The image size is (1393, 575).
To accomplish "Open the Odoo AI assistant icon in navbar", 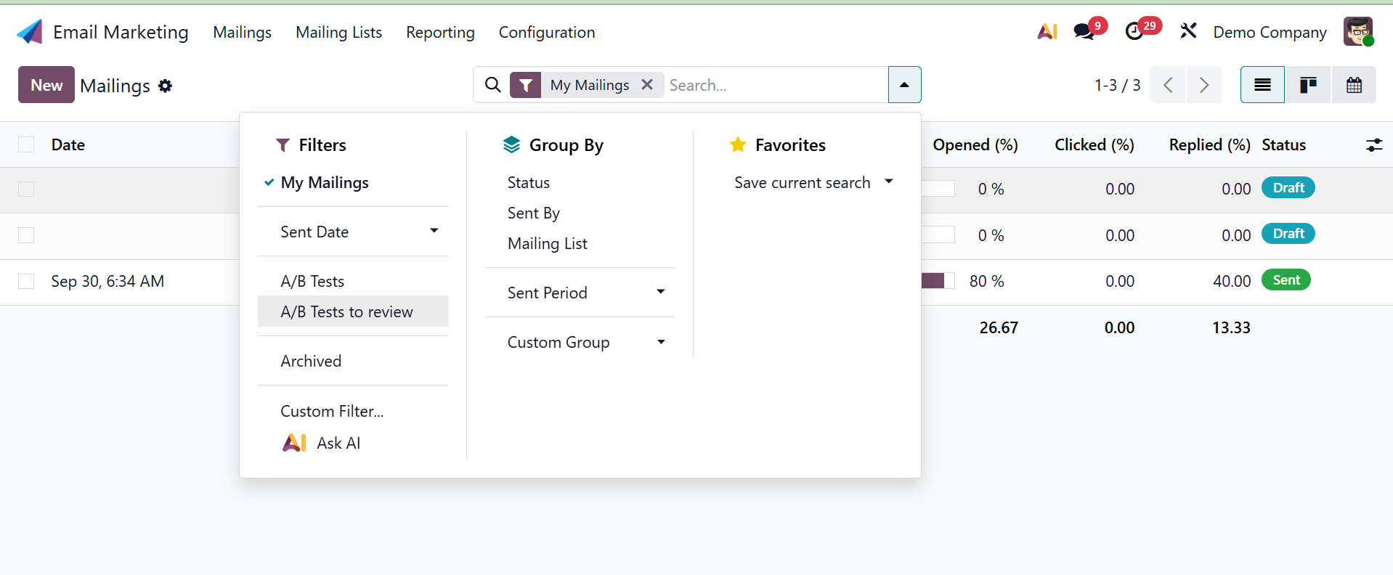I will pyautogui.click(x=1047, y=32).
